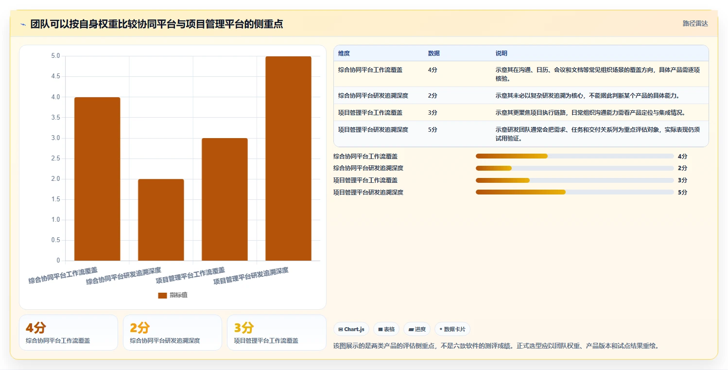Click the page title 团队可以按自身权重比较

156,24
